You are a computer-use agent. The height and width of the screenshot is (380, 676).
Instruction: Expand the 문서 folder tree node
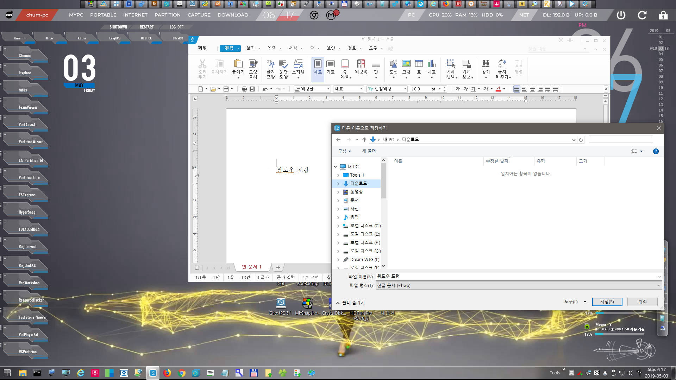[x=338, y=201]
